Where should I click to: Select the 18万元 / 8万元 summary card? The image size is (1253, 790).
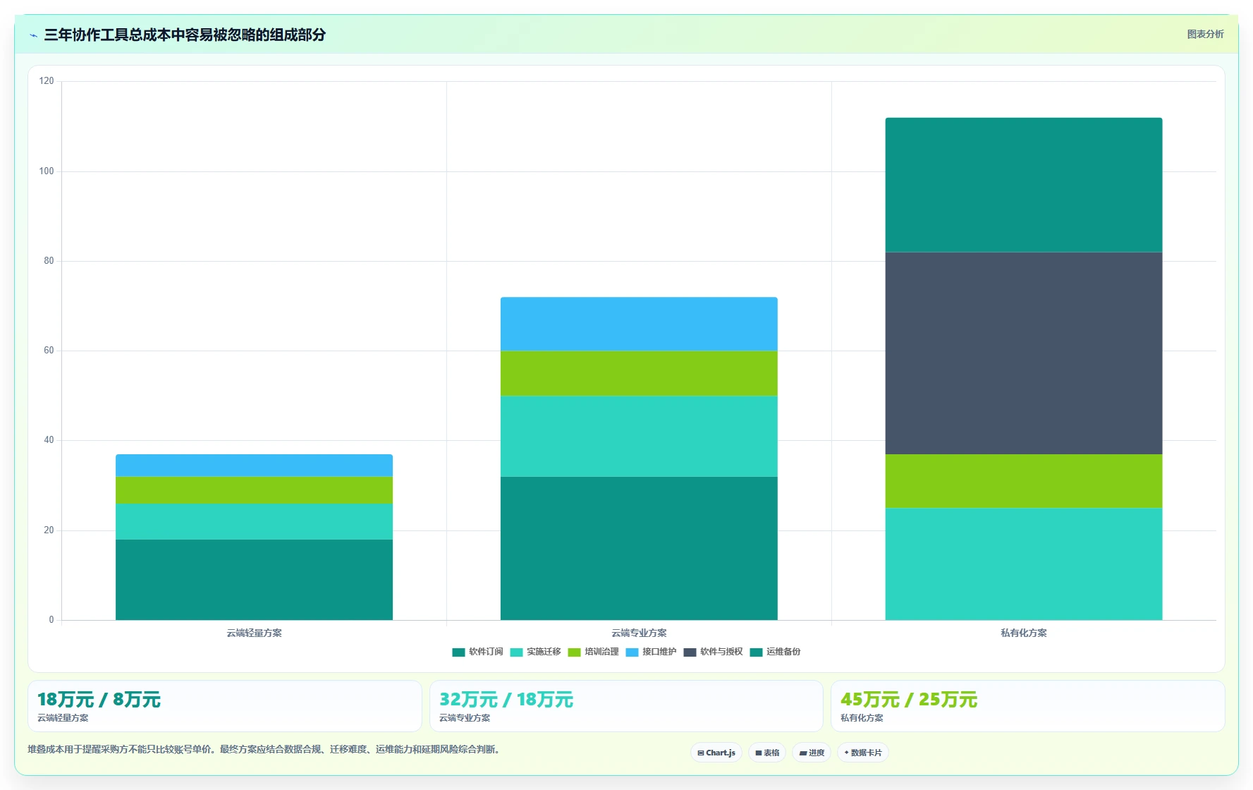[225, 706]
